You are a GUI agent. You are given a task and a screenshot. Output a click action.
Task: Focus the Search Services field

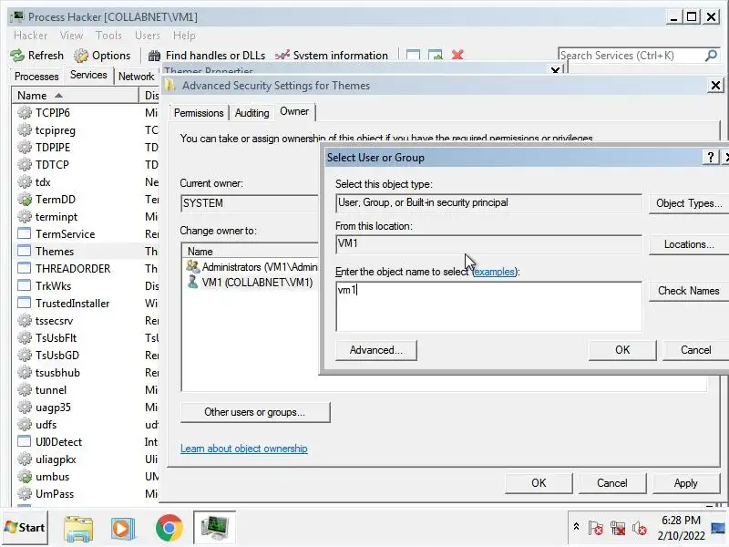(x=631, y=56)
